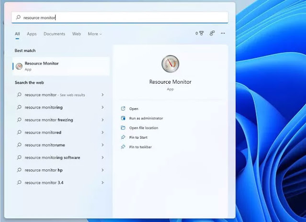Click magnifier icon beside 'resource monitor freezing'
Image resolution: width=306 pixels, height=222 pixels.
[x=19, y=120]
